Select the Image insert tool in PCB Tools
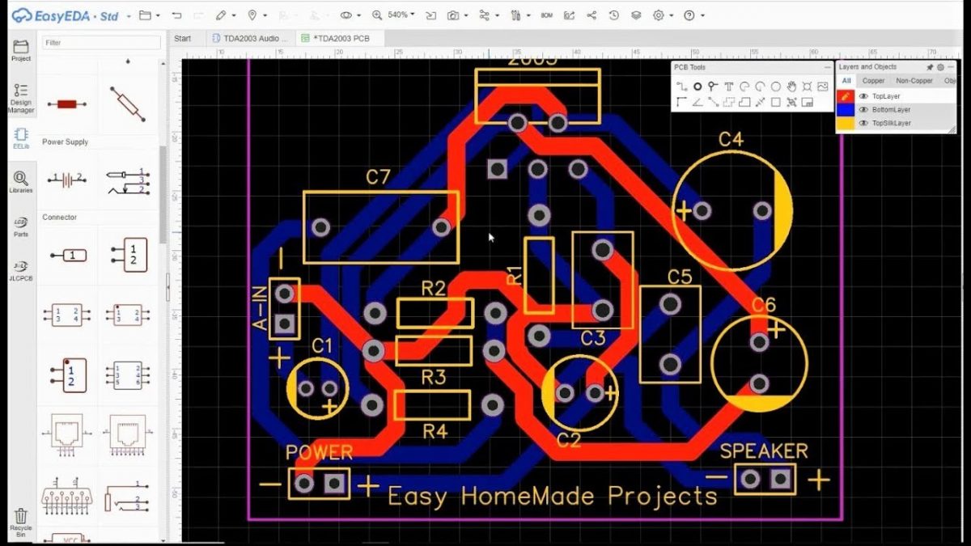The image size is (971, 546). (823, 87)
